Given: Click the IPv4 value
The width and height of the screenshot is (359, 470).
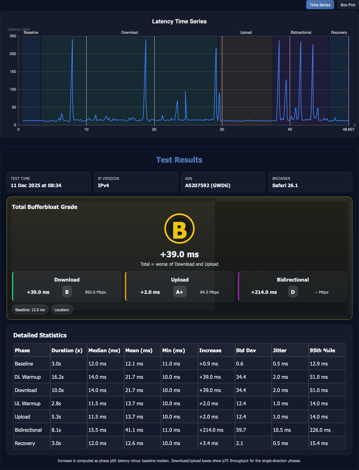Looking at the screenshot, I should 103,185.
